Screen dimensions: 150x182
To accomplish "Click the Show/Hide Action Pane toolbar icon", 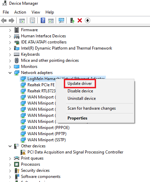I will point(51,21).
